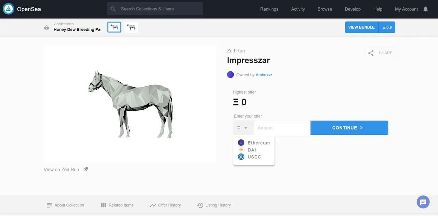This screenshot has height=216, width=438.
Task: Open Develop in top navigation
Action: (352, 9)
